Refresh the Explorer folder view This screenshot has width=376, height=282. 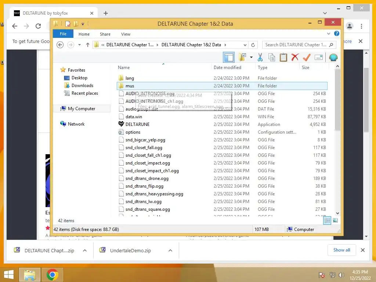coord(253,45)
